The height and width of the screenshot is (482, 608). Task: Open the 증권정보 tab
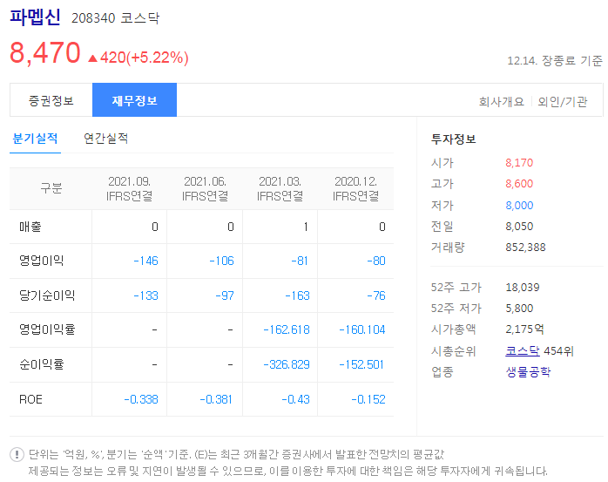(x=51, y=100)
